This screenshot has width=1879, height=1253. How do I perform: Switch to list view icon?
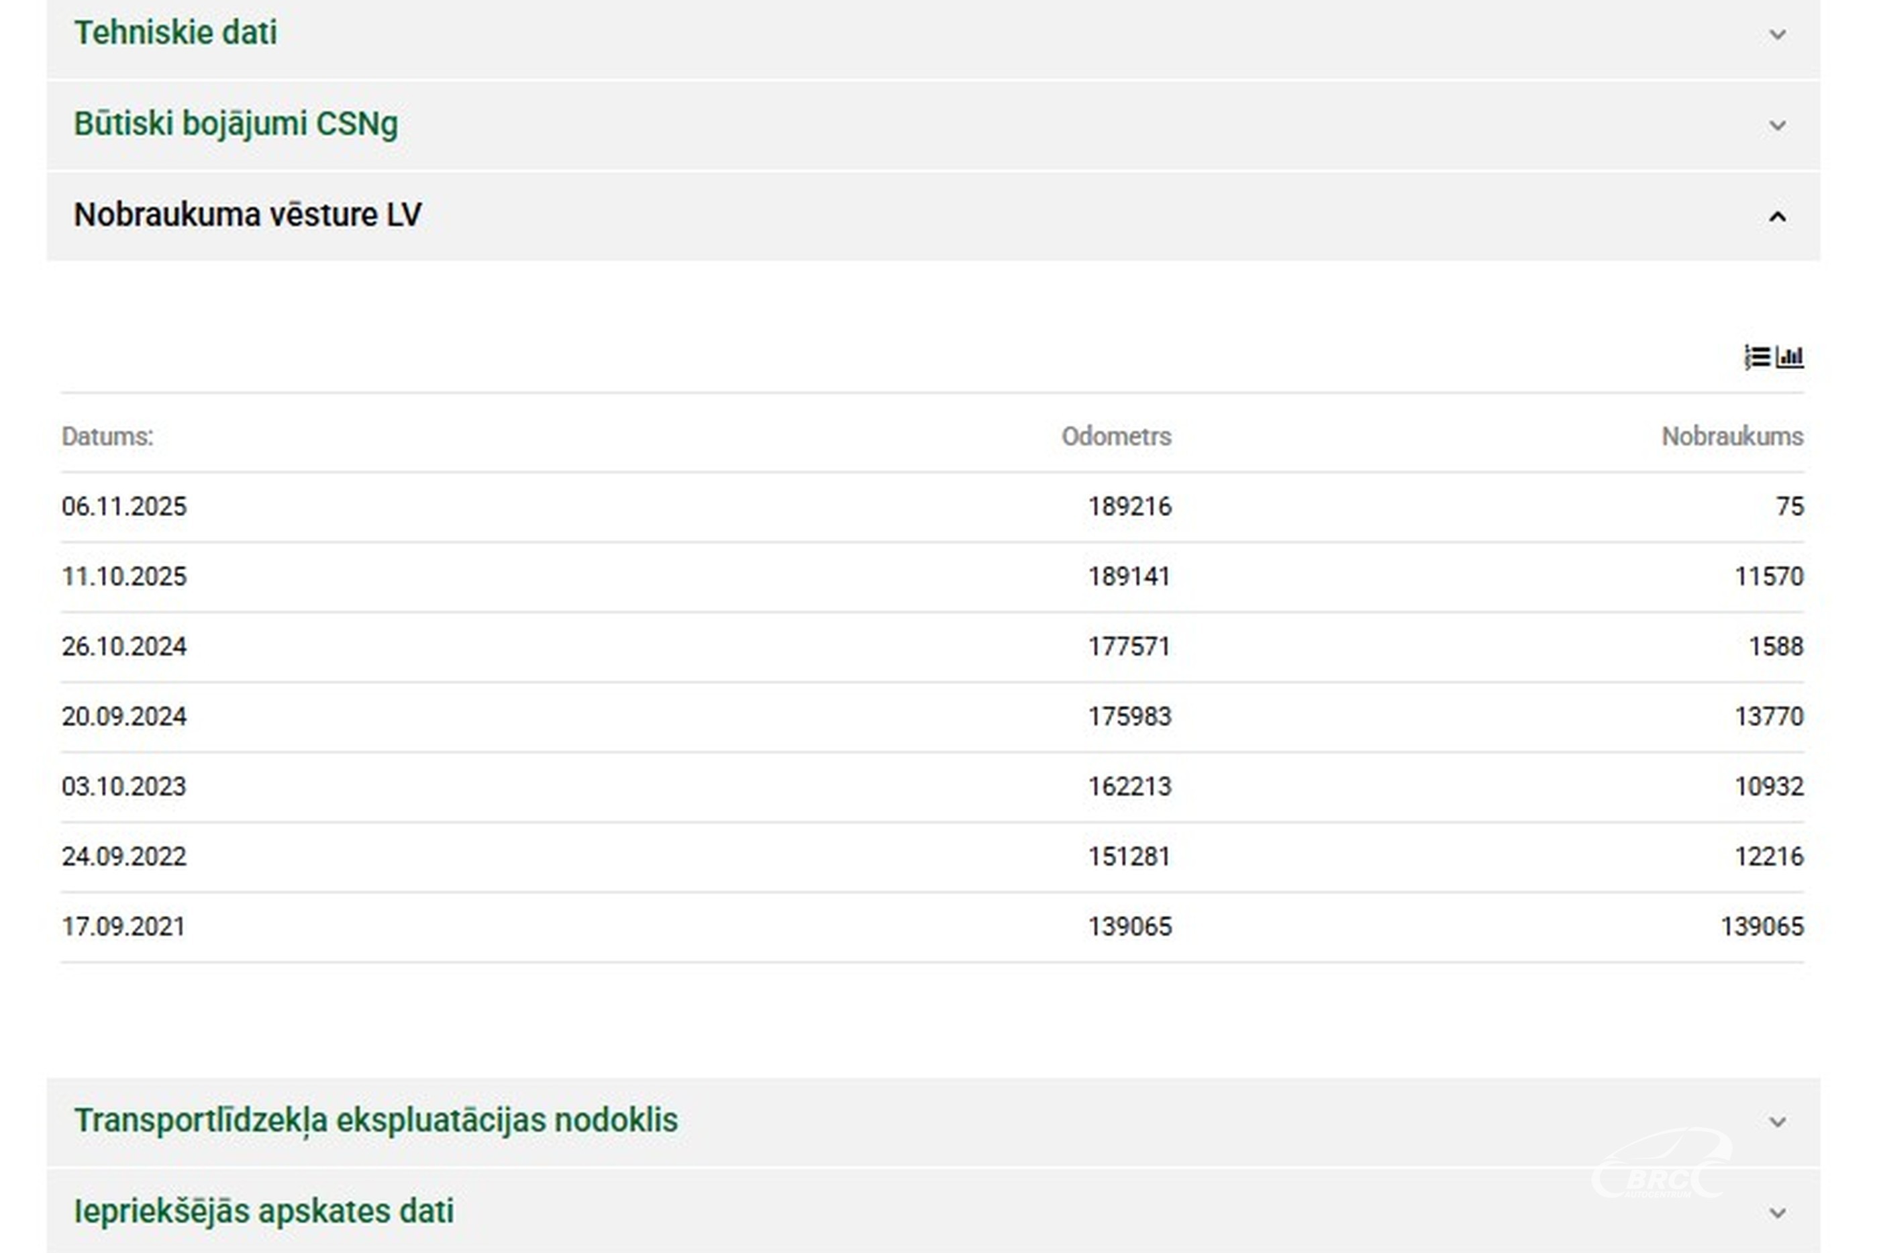(x=1757, y=356)
